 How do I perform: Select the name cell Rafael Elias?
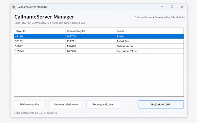150,41
